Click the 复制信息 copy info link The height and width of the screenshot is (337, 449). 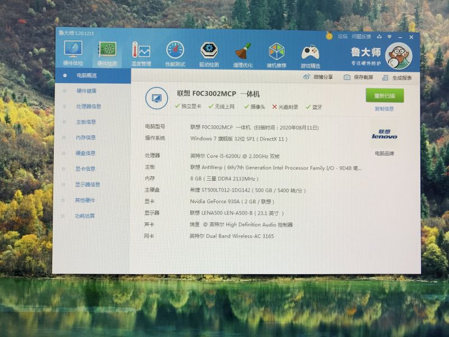[384, 109]
